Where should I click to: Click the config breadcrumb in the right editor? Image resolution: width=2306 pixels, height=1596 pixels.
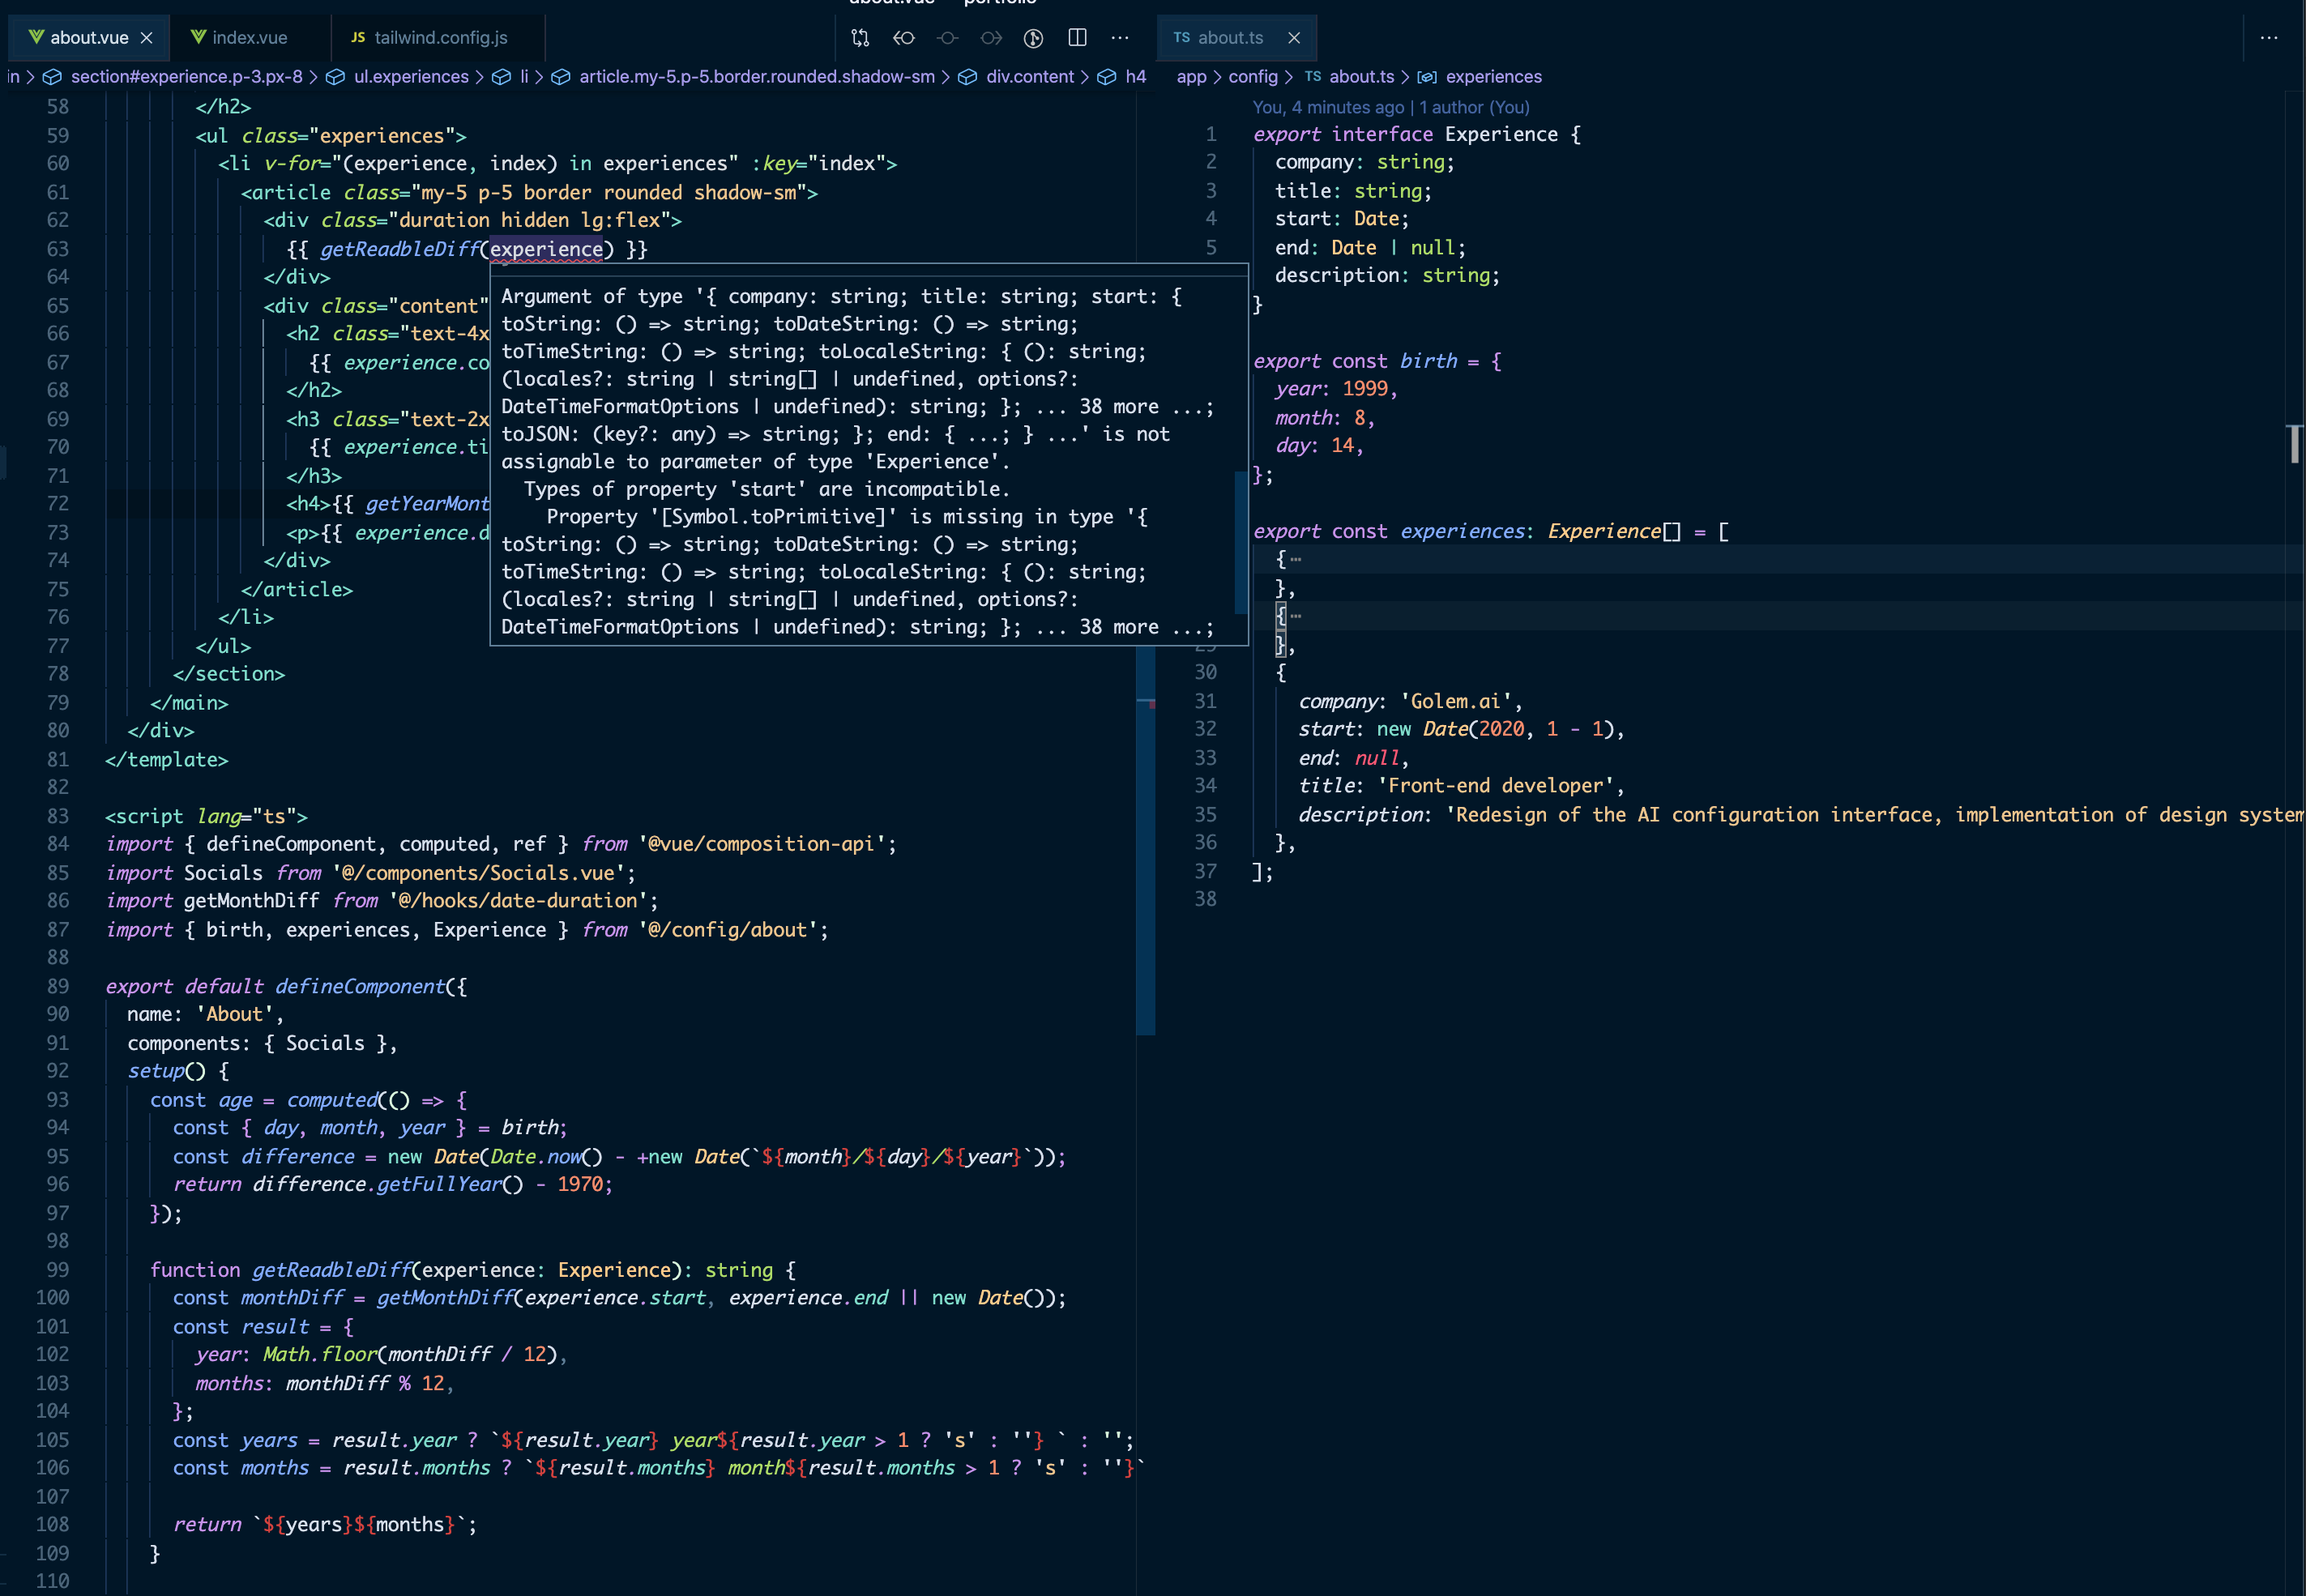pos(1256,76)
